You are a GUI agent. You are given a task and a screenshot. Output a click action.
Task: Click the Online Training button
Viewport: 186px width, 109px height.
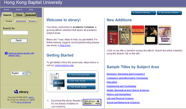[x=143, y=13]
